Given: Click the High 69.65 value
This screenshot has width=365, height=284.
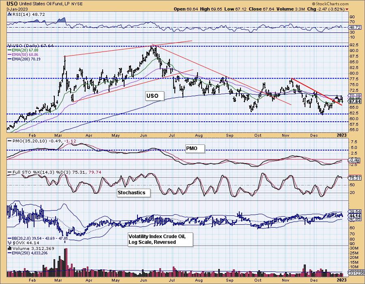Looking at the screenshot, I should pyautogui.click(x=211, y=9).
